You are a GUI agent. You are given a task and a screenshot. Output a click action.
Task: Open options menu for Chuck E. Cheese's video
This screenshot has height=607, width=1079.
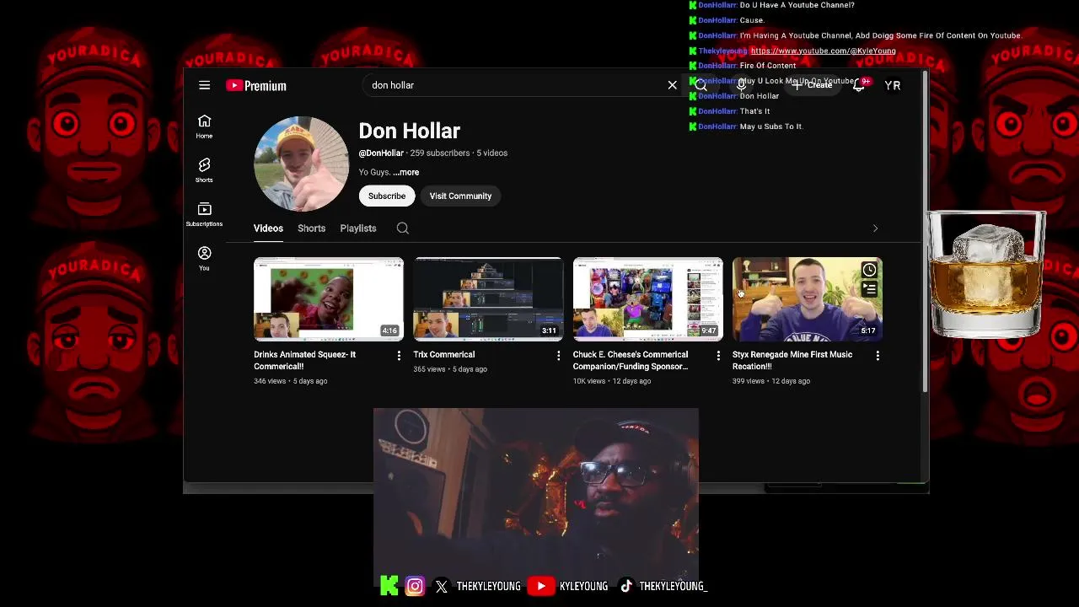coord(718,356)
